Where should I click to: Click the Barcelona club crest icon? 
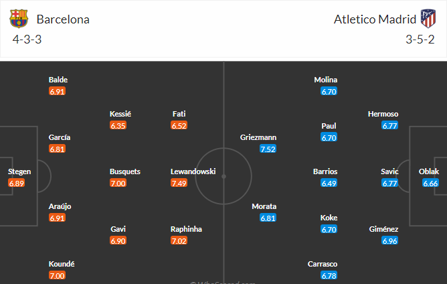tap(19, 19)
